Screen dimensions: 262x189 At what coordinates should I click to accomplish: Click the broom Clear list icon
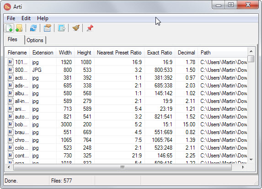click(76, 28)
